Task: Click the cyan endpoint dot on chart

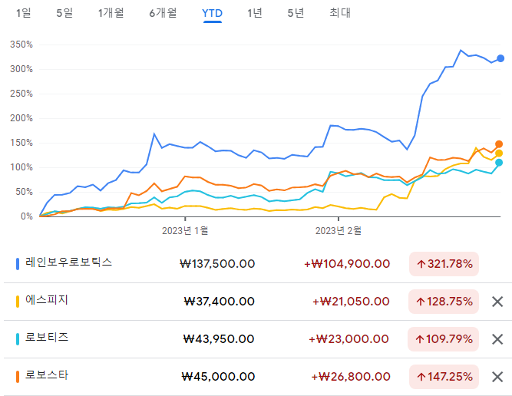Action: pos(499,162)
